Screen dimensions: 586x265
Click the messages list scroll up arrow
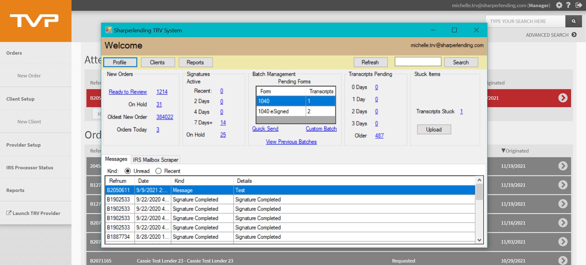click(x=479, y=180)
